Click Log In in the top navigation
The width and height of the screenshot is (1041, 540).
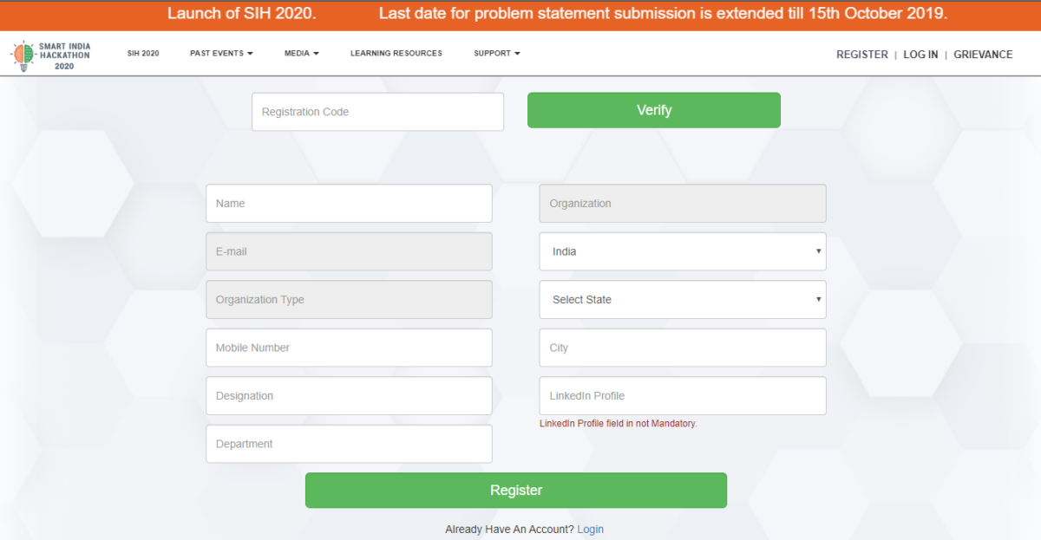[x=920, y=55]
